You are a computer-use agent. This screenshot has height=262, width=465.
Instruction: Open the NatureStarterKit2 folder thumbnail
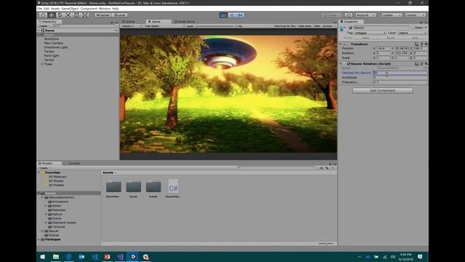[x=113, y=186]
